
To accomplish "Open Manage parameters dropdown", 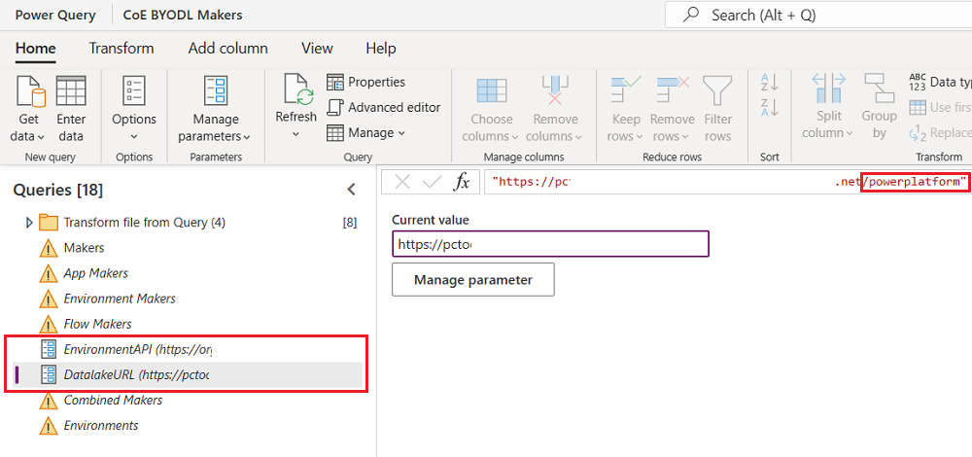I will pos(215,109).
